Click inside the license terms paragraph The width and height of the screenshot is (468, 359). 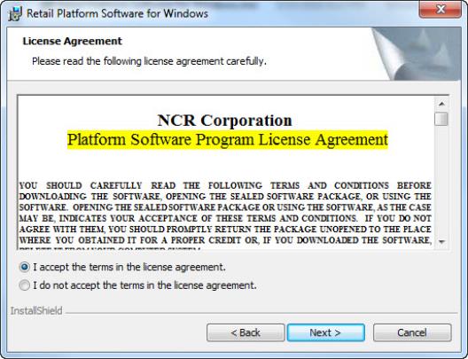coord(225,213)
